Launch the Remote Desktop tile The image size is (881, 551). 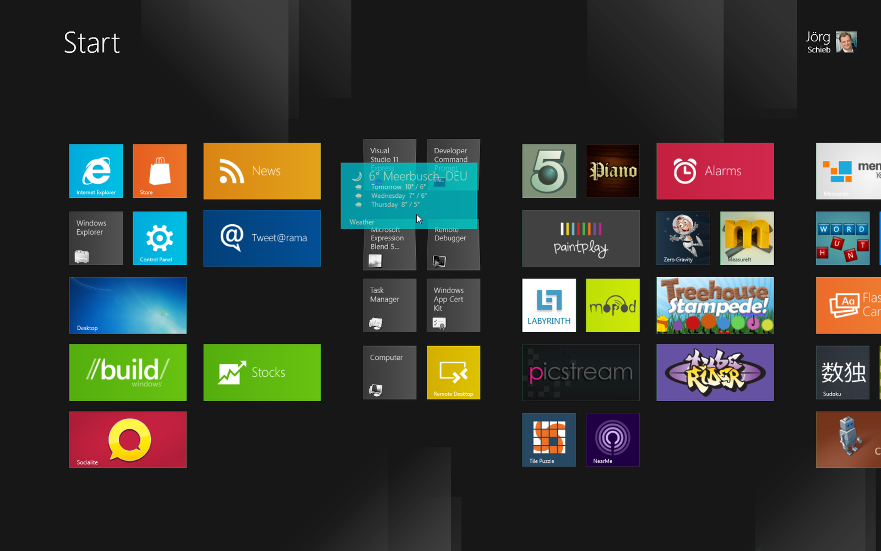coord(453,372)
